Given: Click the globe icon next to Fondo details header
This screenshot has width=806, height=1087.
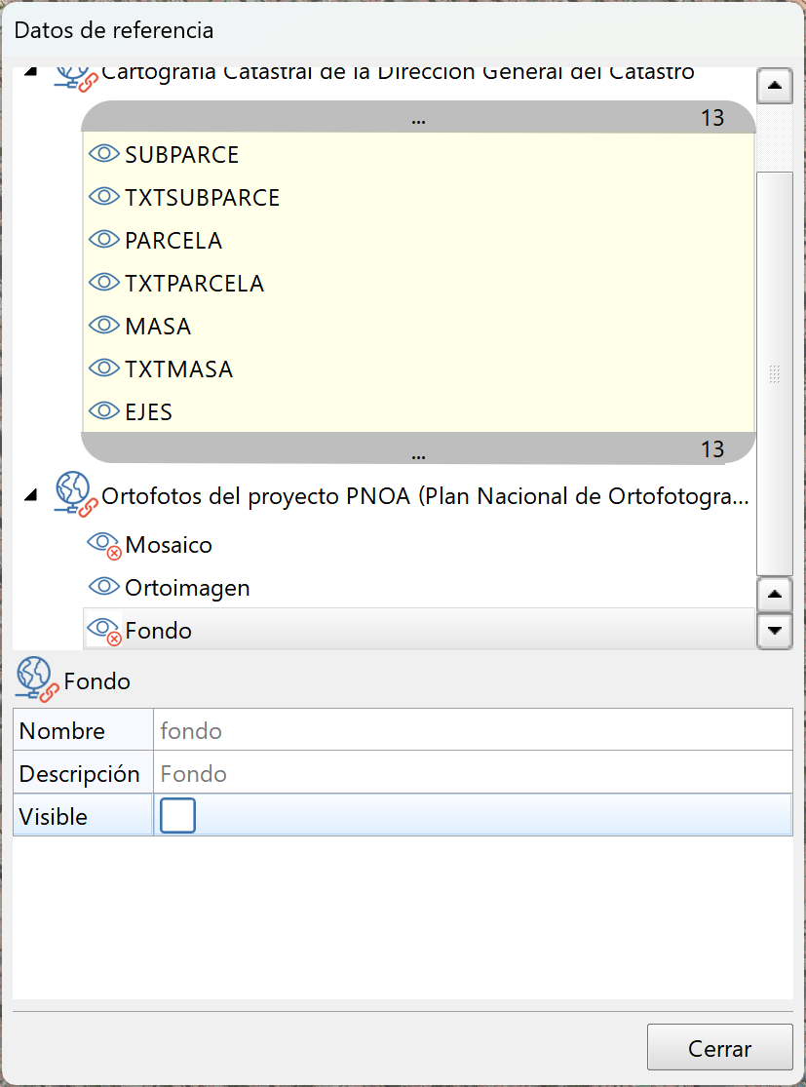Looking at the screenshot, I should tap(33, 678).
